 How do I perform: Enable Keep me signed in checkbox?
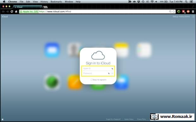tap(91, 80)
